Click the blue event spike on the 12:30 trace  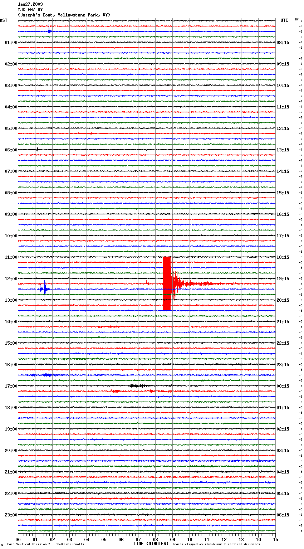(x=44, y=289)
